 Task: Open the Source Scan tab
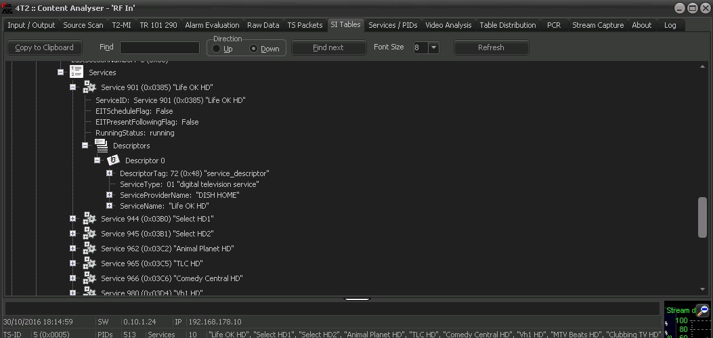(83, 26)
